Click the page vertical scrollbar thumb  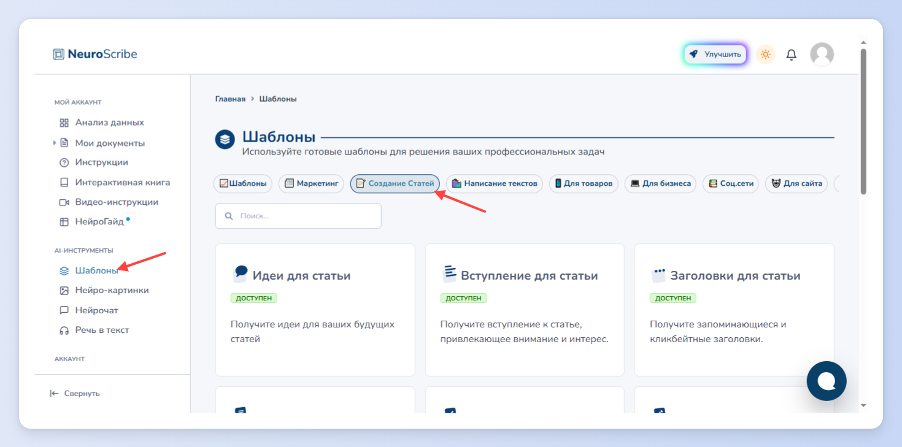863,121
